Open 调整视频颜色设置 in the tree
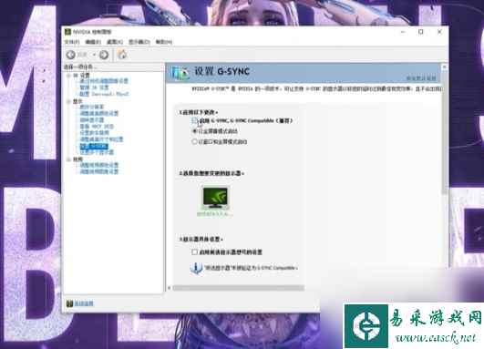The height and width of the screenshot is (349, 484). point(99,165)
